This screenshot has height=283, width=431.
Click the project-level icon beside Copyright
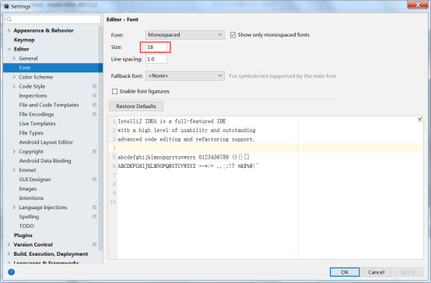94,152
